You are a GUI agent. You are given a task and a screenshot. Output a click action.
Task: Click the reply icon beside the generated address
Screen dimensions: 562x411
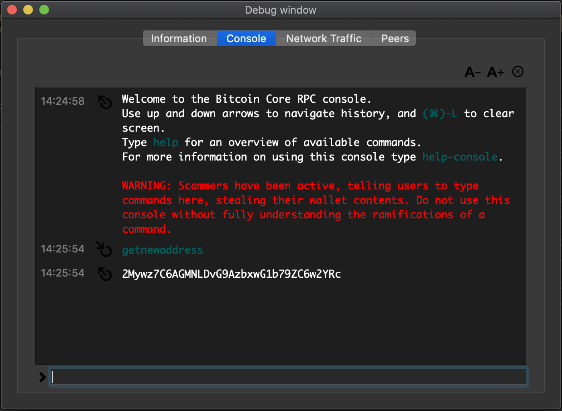click(x=105, y=274)
